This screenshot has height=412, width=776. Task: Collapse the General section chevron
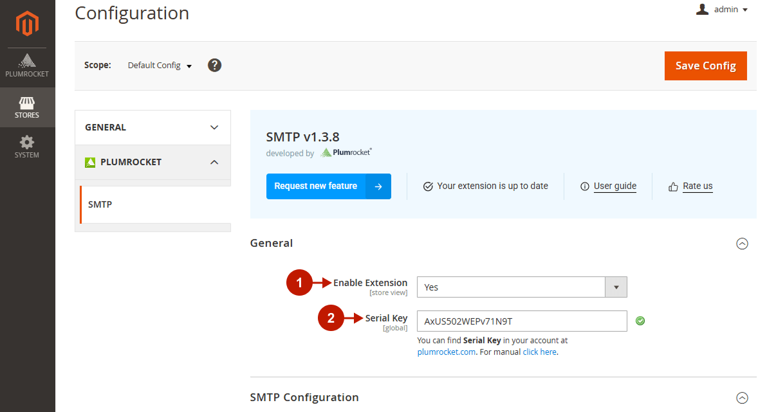pos(742,244)
